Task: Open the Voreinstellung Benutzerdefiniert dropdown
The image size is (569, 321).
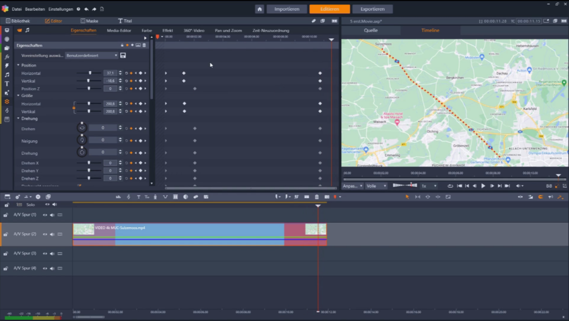Action: point(92,56)
